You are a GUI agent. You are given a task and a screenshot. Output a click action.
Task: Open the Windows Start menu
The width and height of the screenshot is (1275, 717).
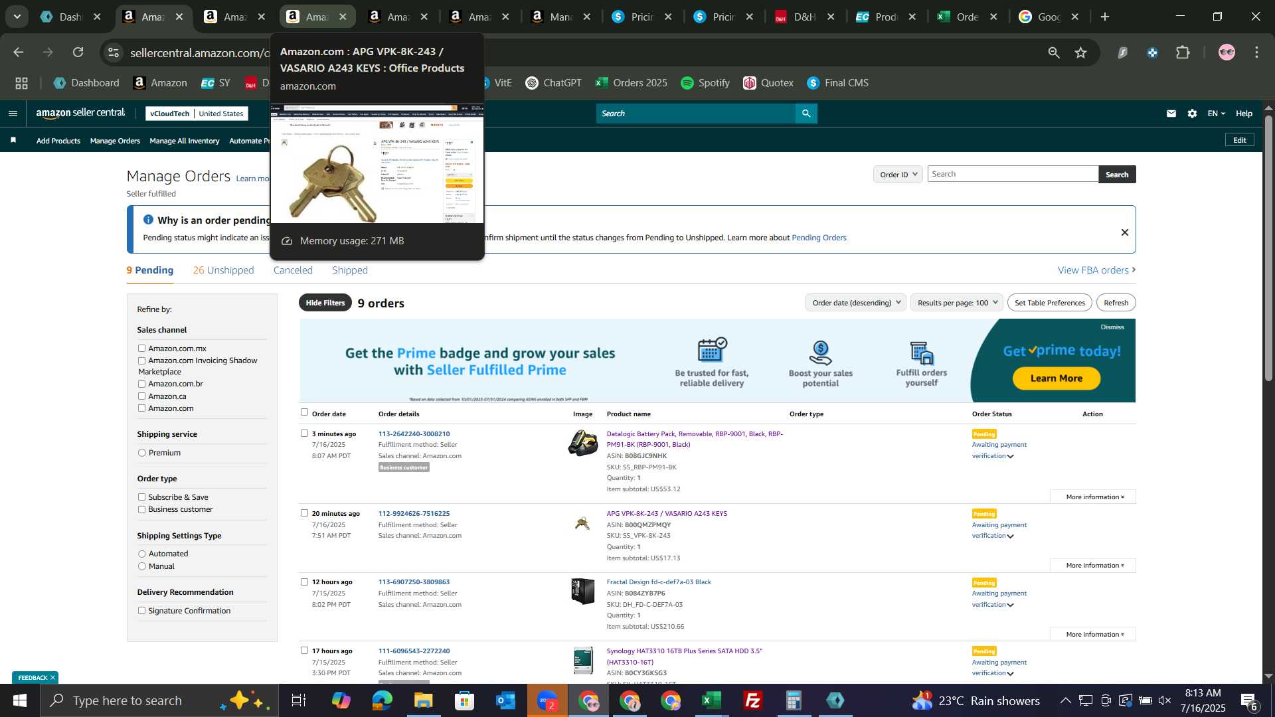point(19,700)
